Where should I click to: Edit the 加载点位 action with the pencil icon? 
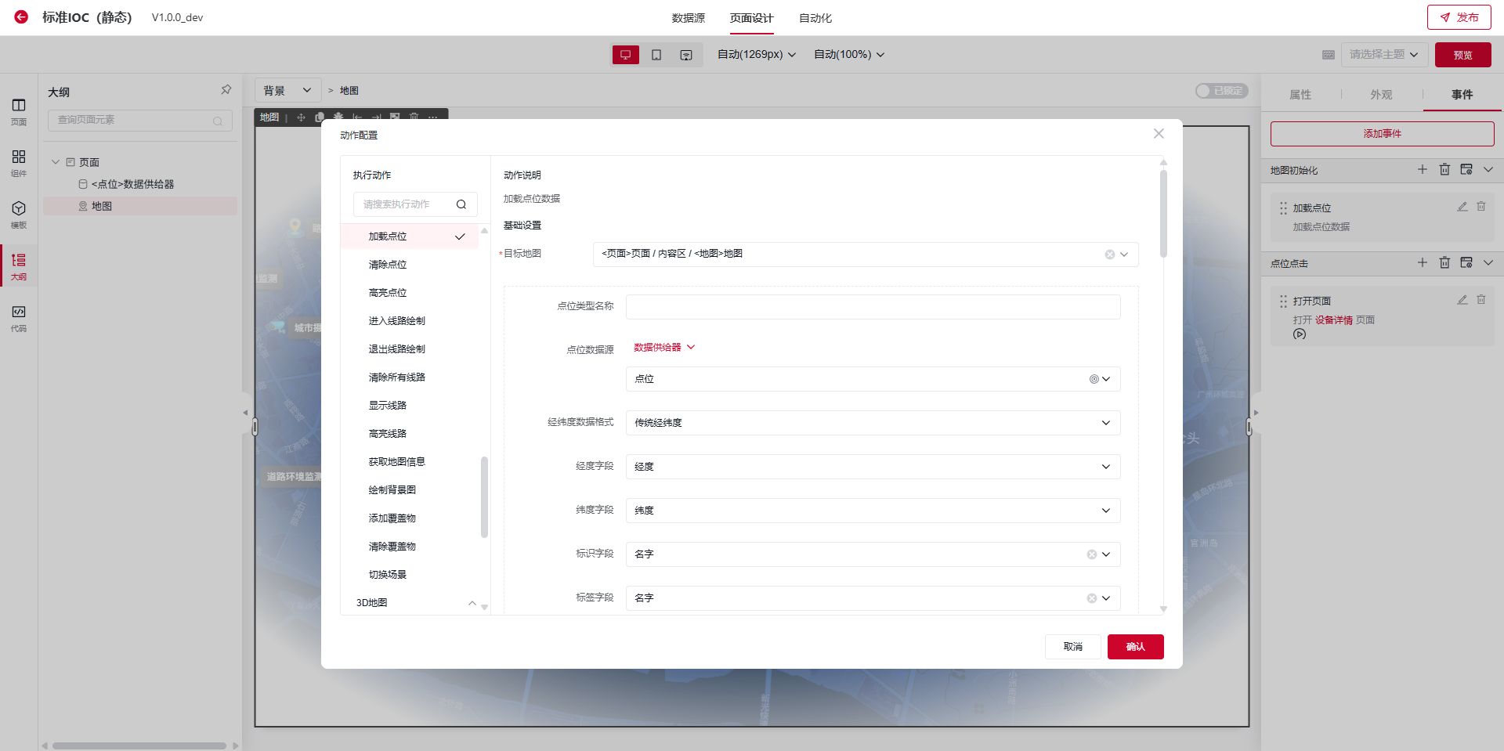point(1460,208)
